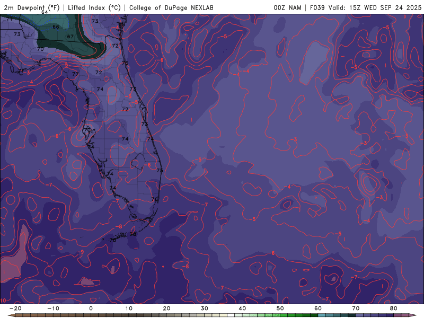Screen dimensions: 424x318
Task: Click the '80' color scale label
Action: [x=394, y=308]
